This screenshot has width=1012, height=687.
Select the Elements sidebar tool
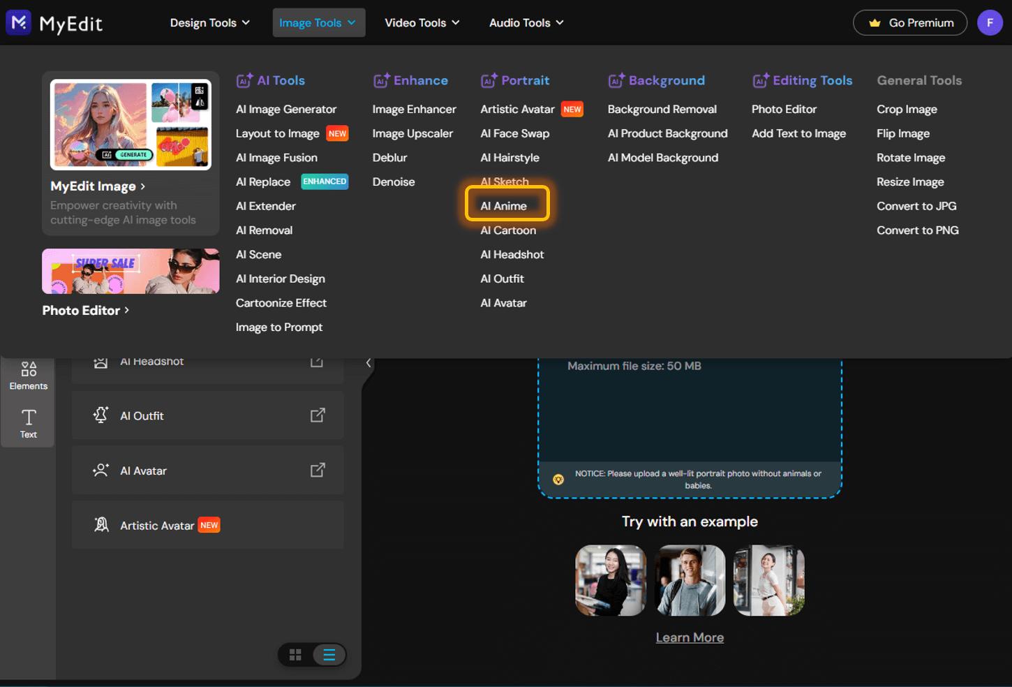(29, 376)
